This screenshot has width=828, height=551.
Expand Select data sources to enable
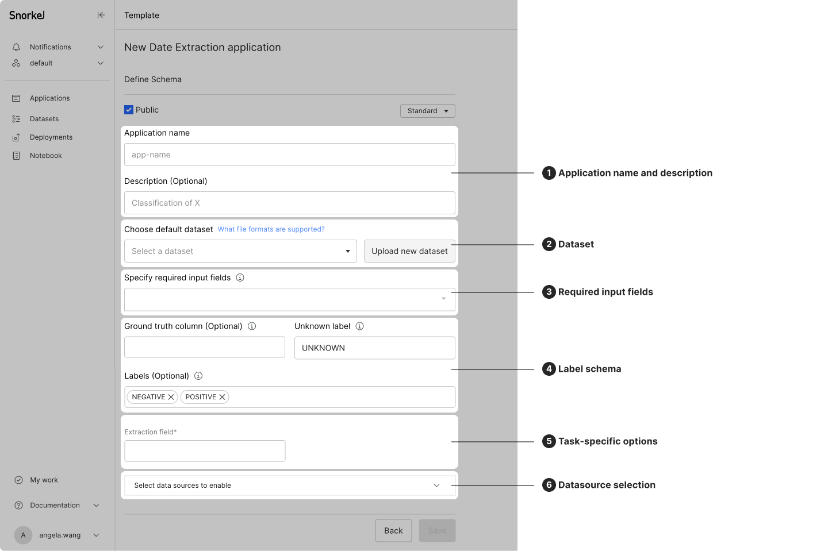tap(290, 486)
